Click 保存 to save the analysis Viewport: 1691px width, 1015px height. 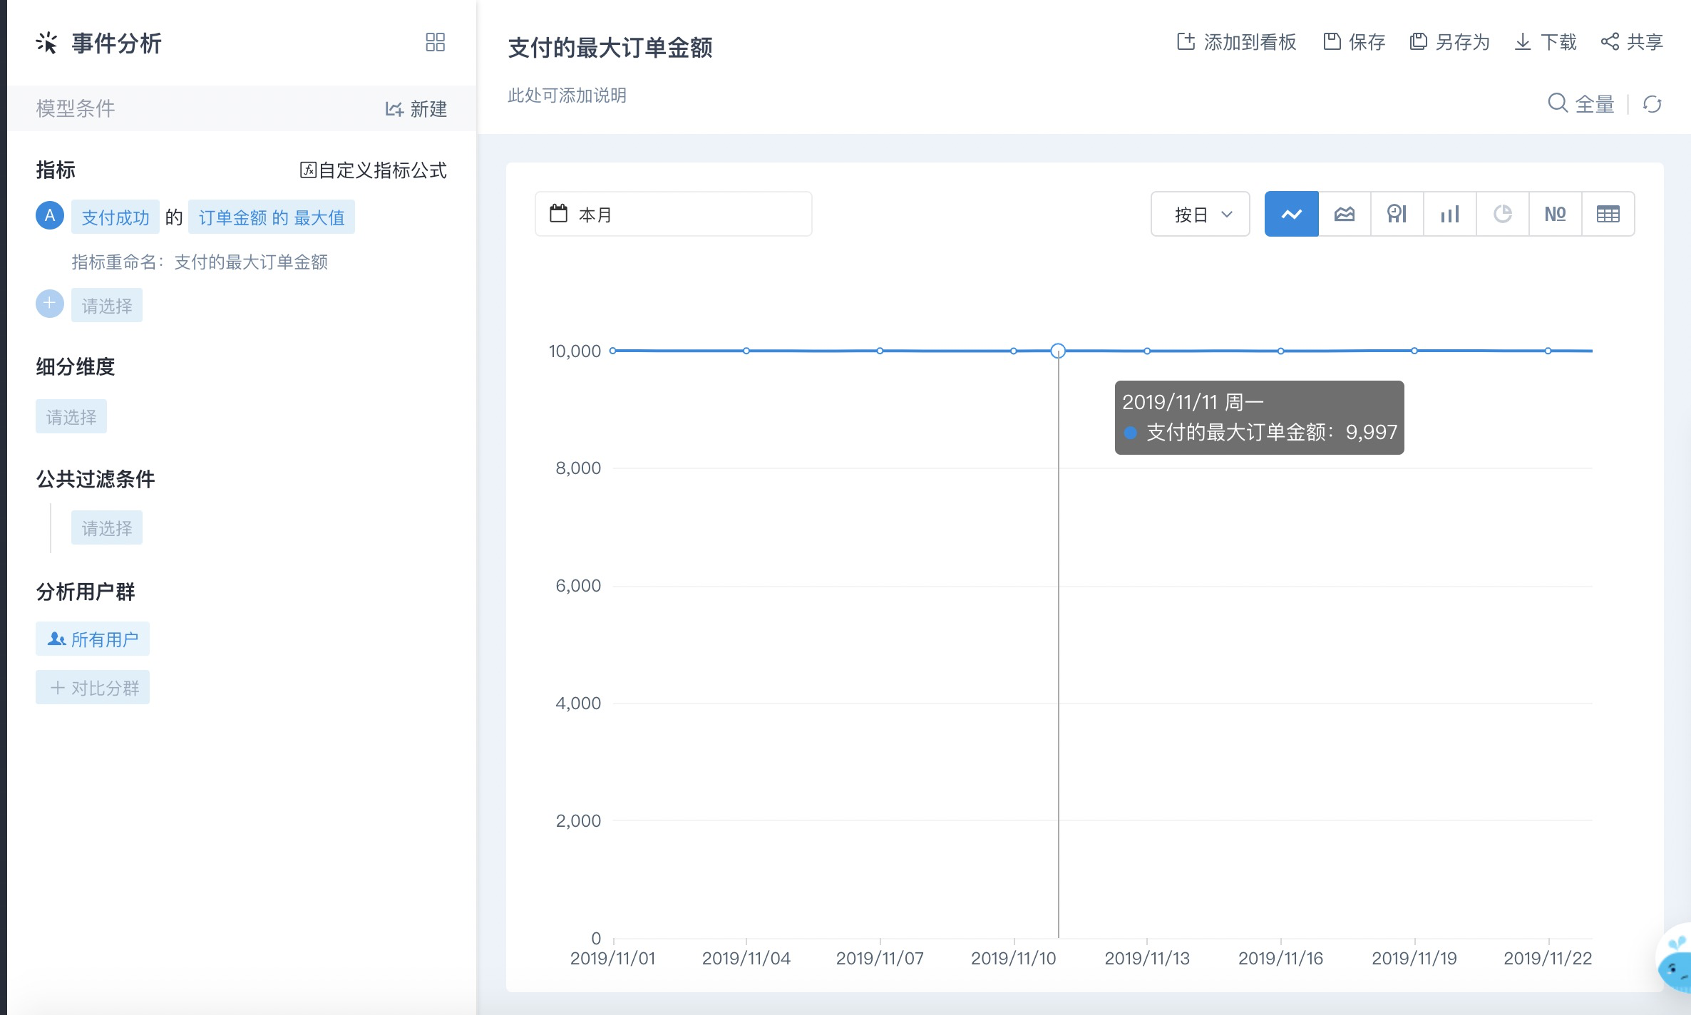(1354, 42)
